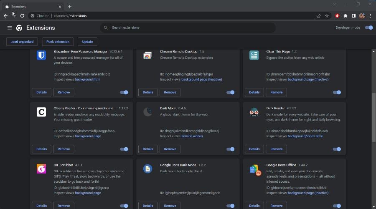Click Load unpacked button
Screen dimensions: 376x209
coord(22,42)
